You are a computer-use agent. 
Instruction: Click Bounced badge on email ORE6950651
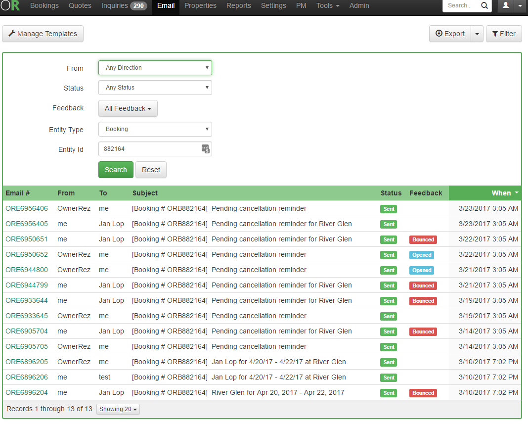[423, 239]
